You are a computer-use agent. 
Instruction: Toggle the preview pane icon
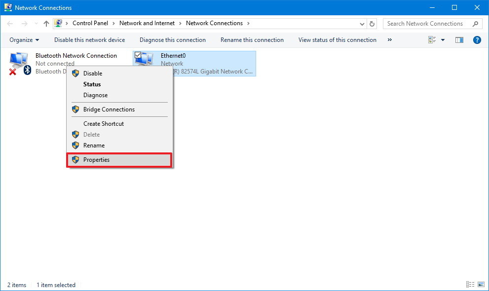pyautogui.click(x=459, y=40)
